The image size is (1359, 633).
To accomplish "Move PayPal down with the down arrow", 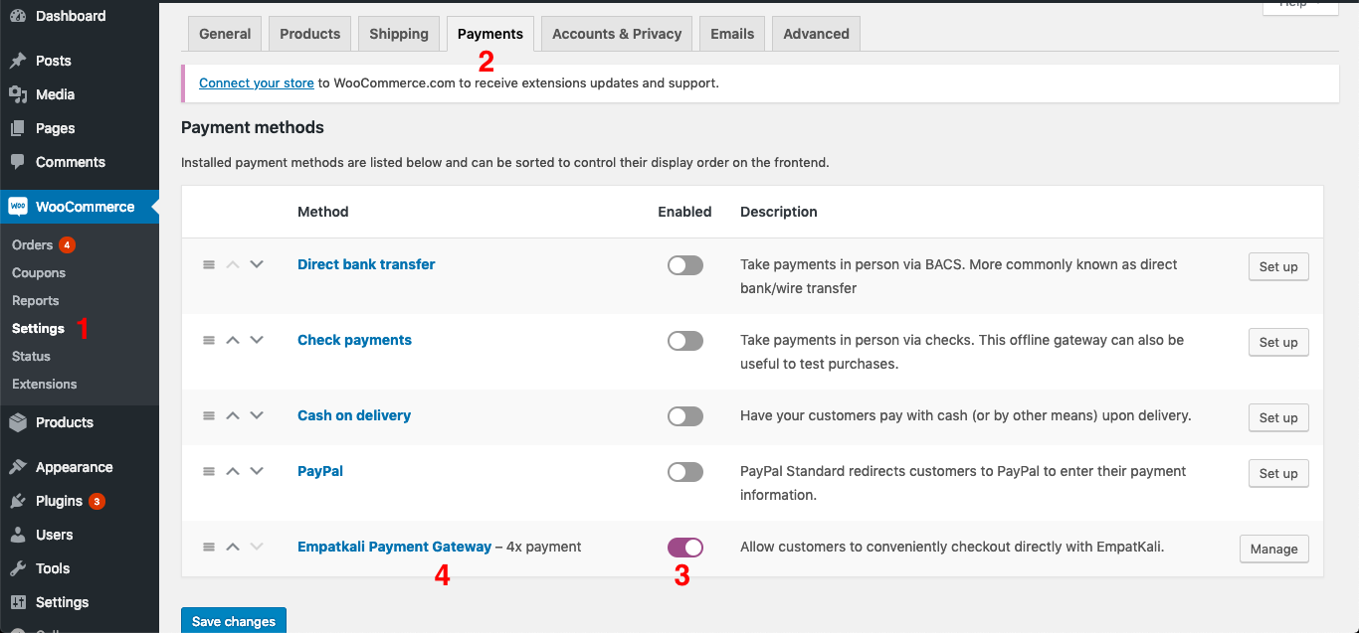I will pos(257,471).
